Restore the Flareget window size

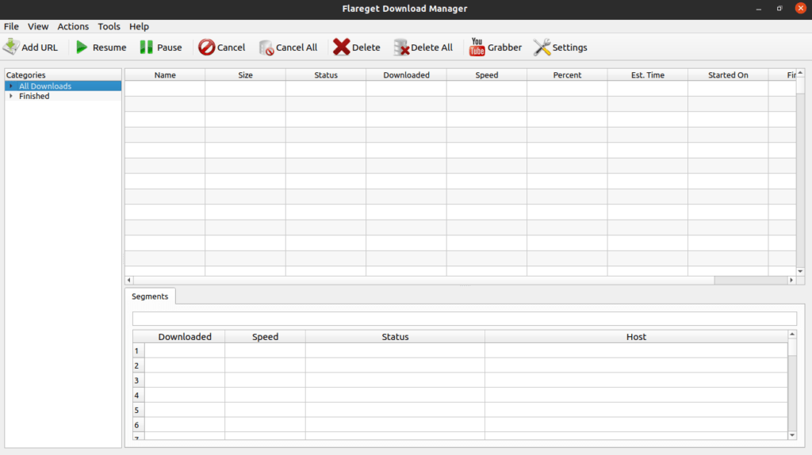point(779,9)
